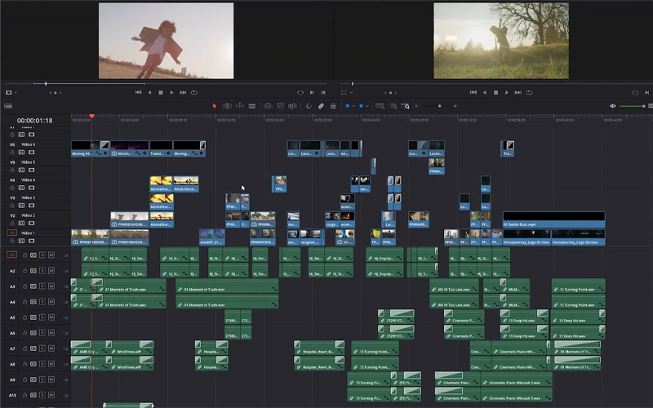Click the Custom Zoom icon
This screenshot has height=408, width=653.
coord(405,106)
